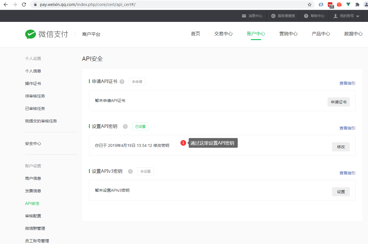Open 待审核任务 in the sidebar
This screenshot has height=244, width=368.
(x=35, y=96)
